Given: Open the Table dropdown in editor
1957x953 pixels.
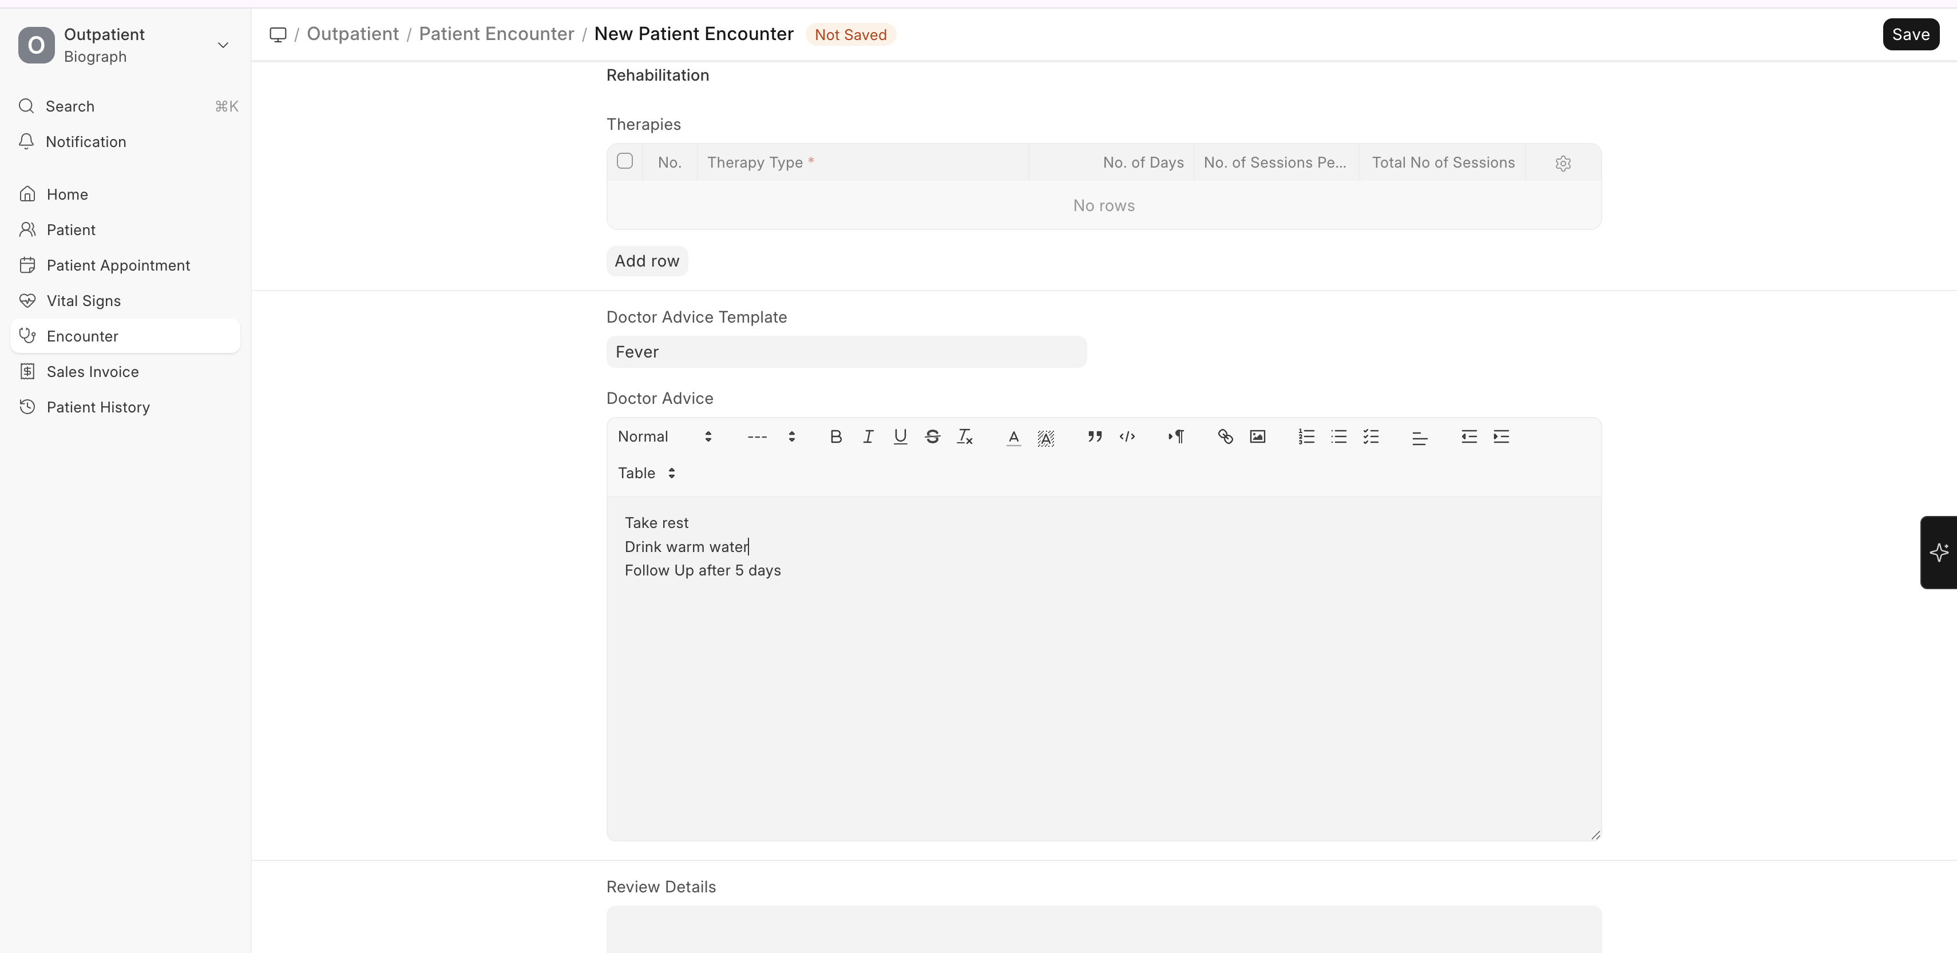Looking at the screenshot, I should pyautogui.click(x=647, y=473).
